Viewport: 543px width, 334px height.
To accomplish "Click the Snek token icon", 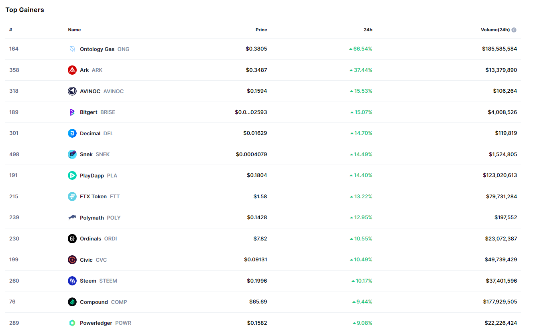I will [72, 154].
